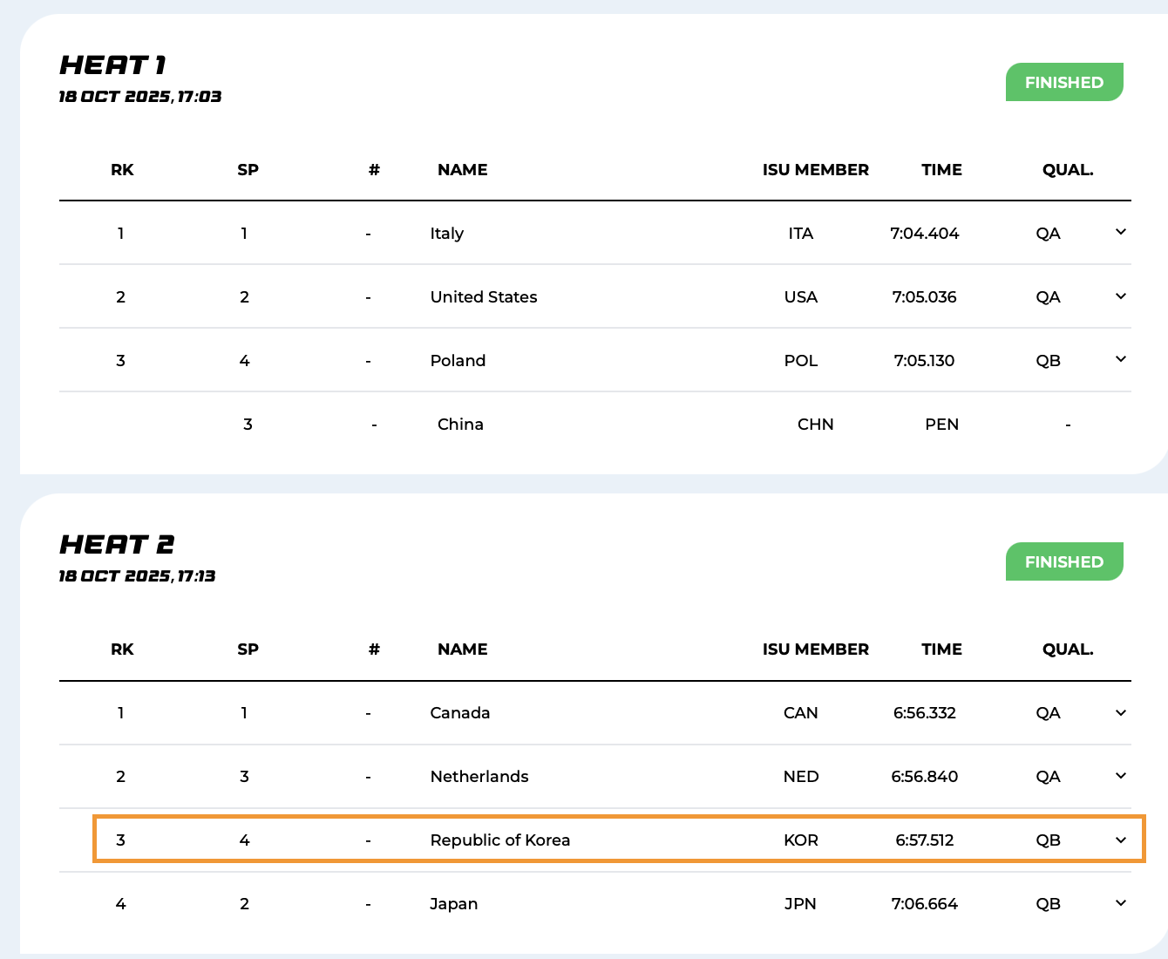
Task: Click Heat 2 QUAL. column header
Action: [x=1067, y=650]
